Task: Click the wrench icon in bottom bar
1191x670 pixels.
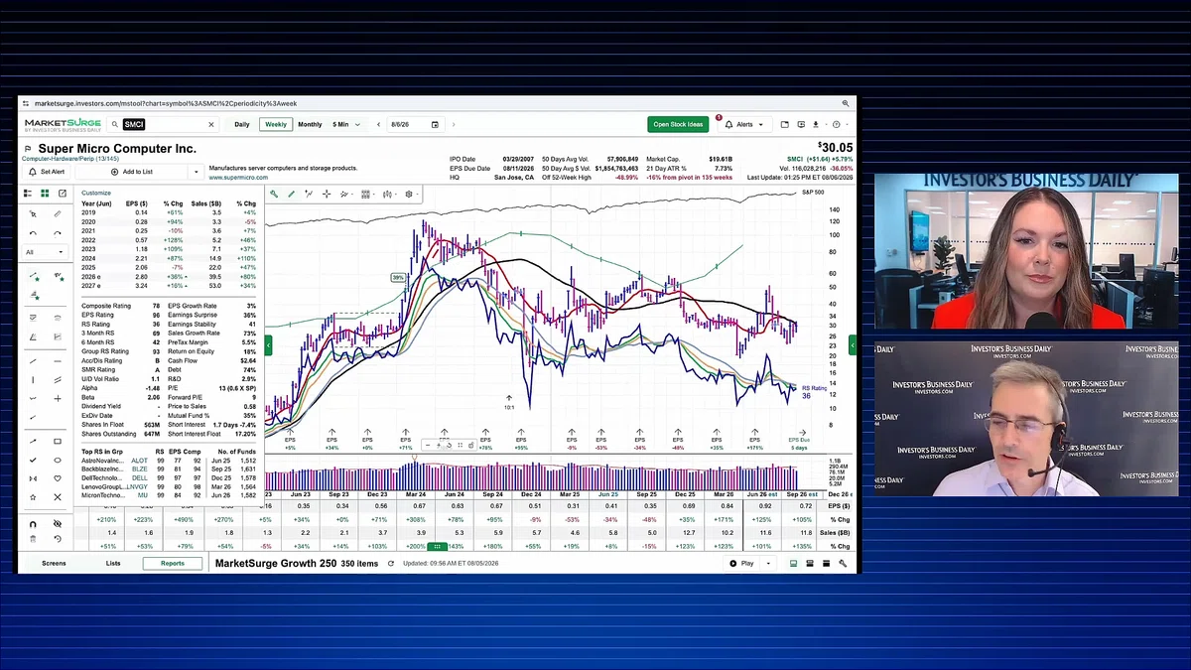Action: (843, 563)
